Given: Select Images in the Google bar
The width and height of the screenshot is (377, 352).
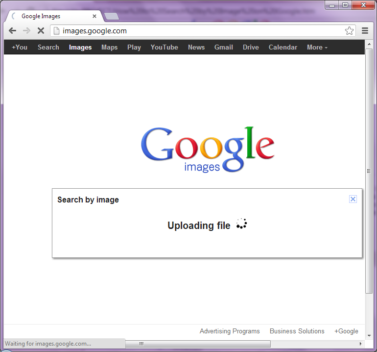Looking at the screenshot, I should click(80, 47).
